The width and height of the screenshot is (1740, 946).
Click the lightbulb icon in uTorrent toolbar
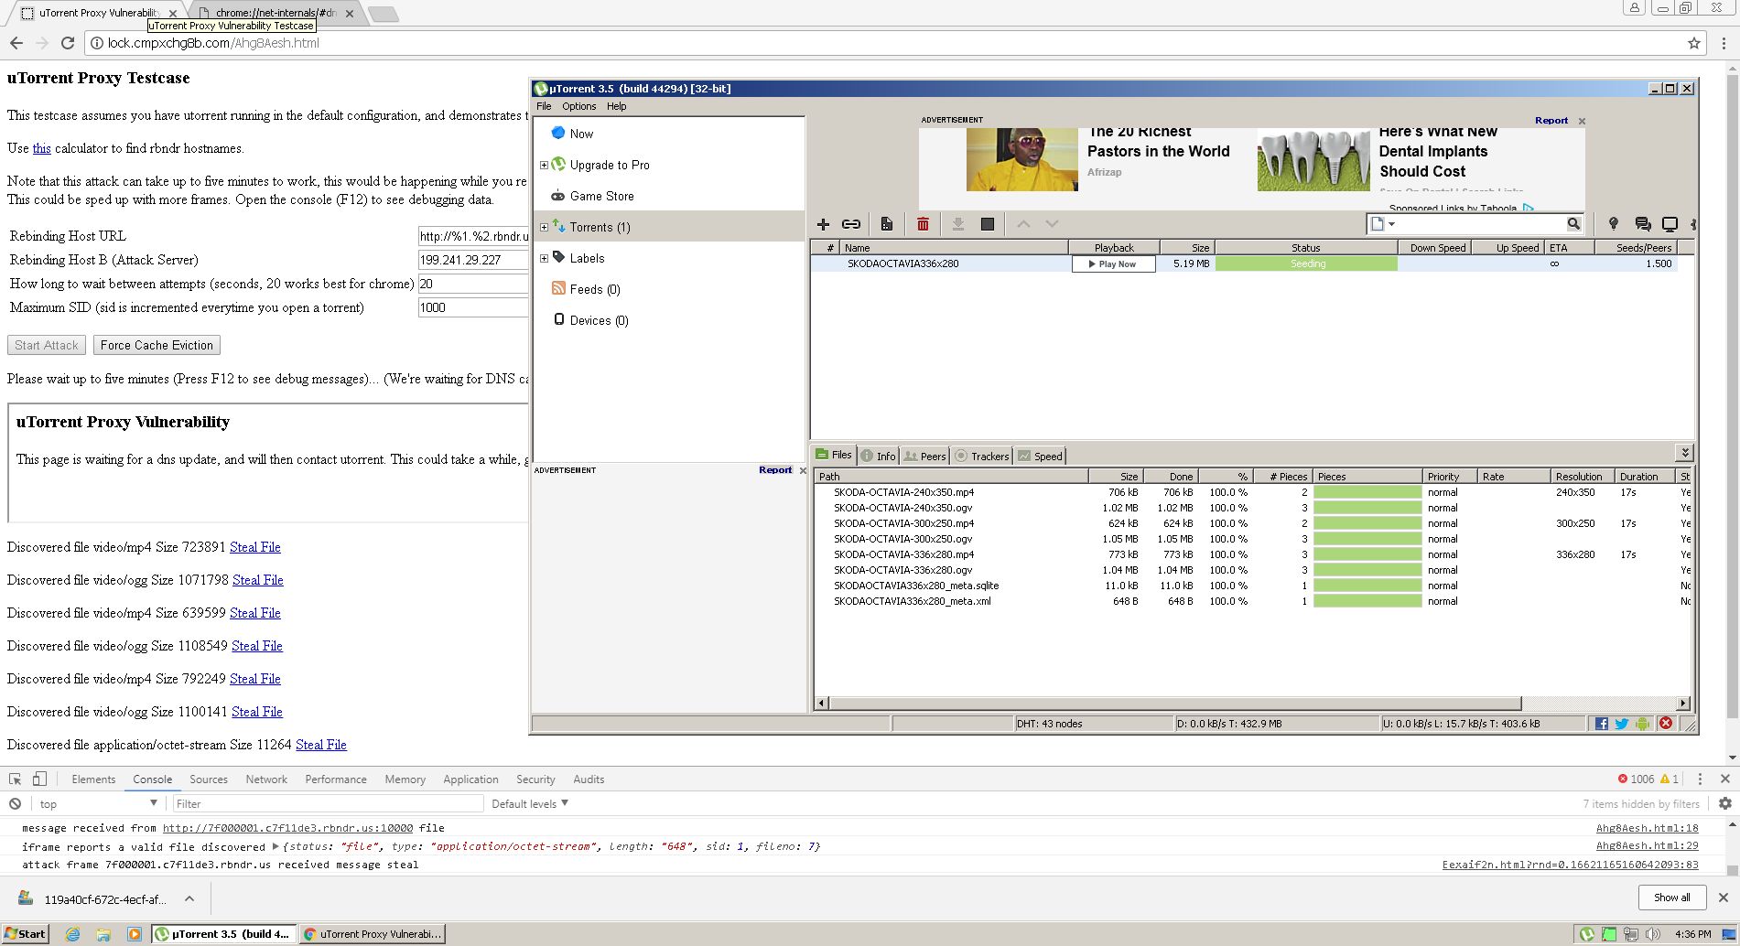(1613, 224)
